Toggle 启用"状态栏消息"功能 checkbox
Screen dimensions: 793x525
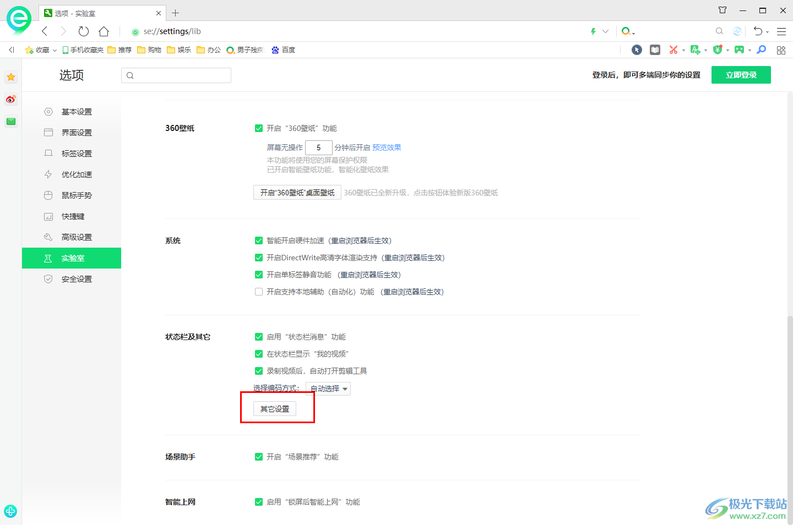[259, 337]
